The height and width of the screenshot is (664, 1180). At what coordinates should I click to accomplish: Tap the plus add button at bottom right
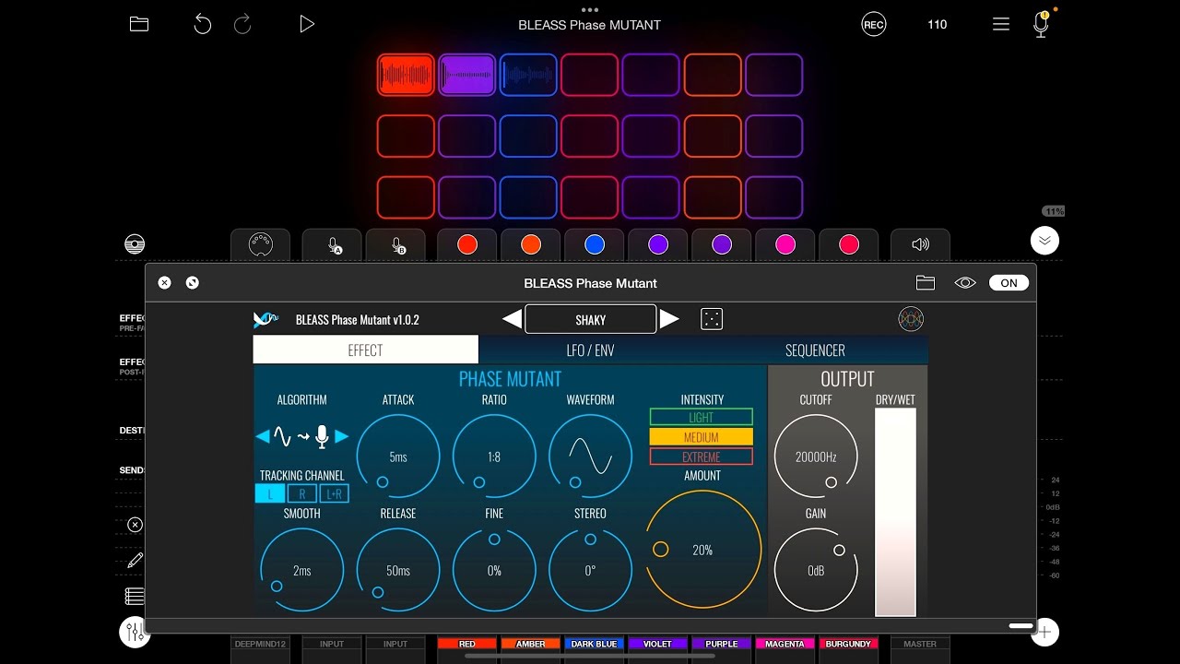[1044, 632]
